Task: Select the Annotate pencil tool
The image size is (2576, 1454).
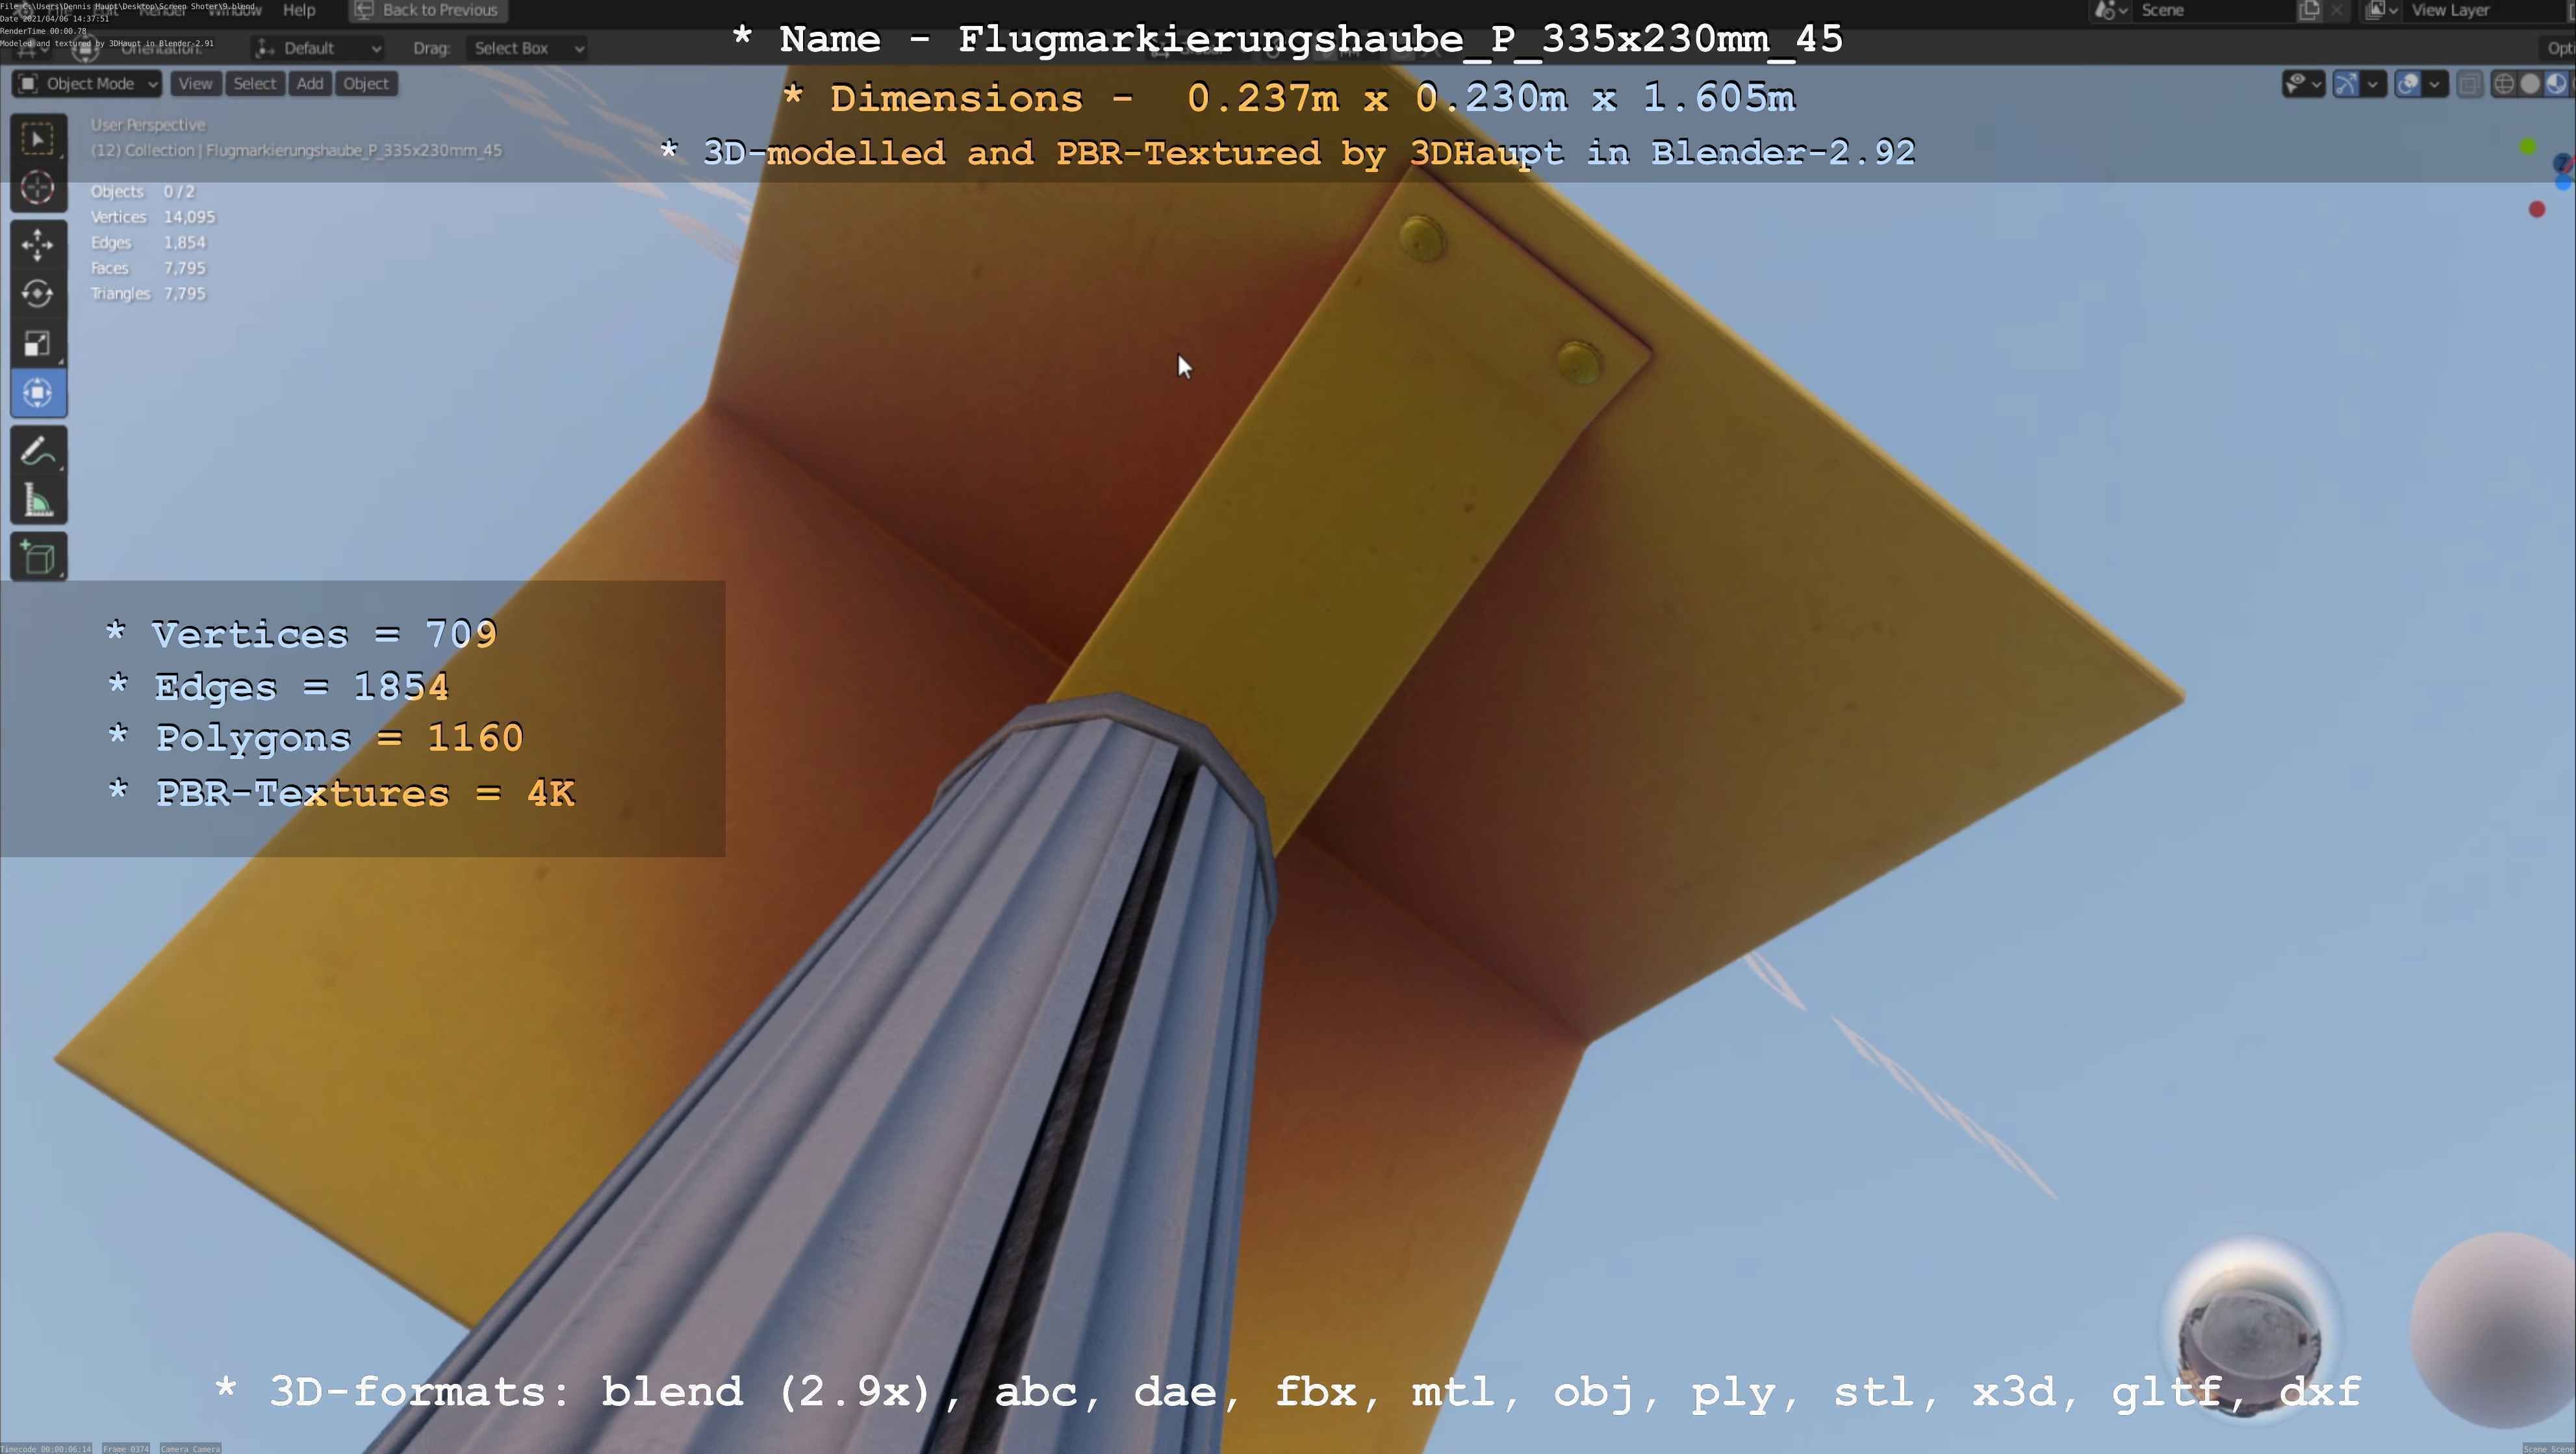Action: [38, 452]
